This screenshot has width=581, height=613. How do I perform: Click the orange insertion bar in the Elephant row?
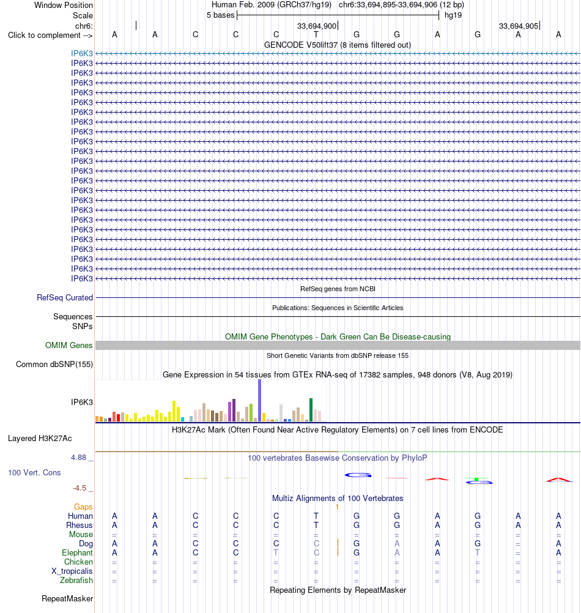(x=338, y=552)
